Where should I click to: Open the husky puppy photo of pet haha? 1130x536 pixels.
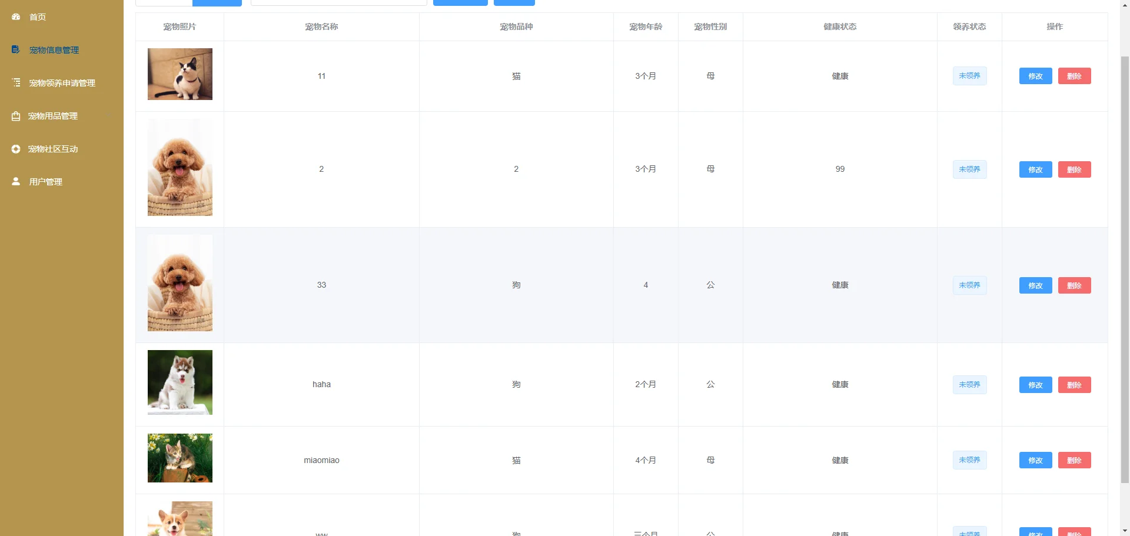click(x=180, y=382)
